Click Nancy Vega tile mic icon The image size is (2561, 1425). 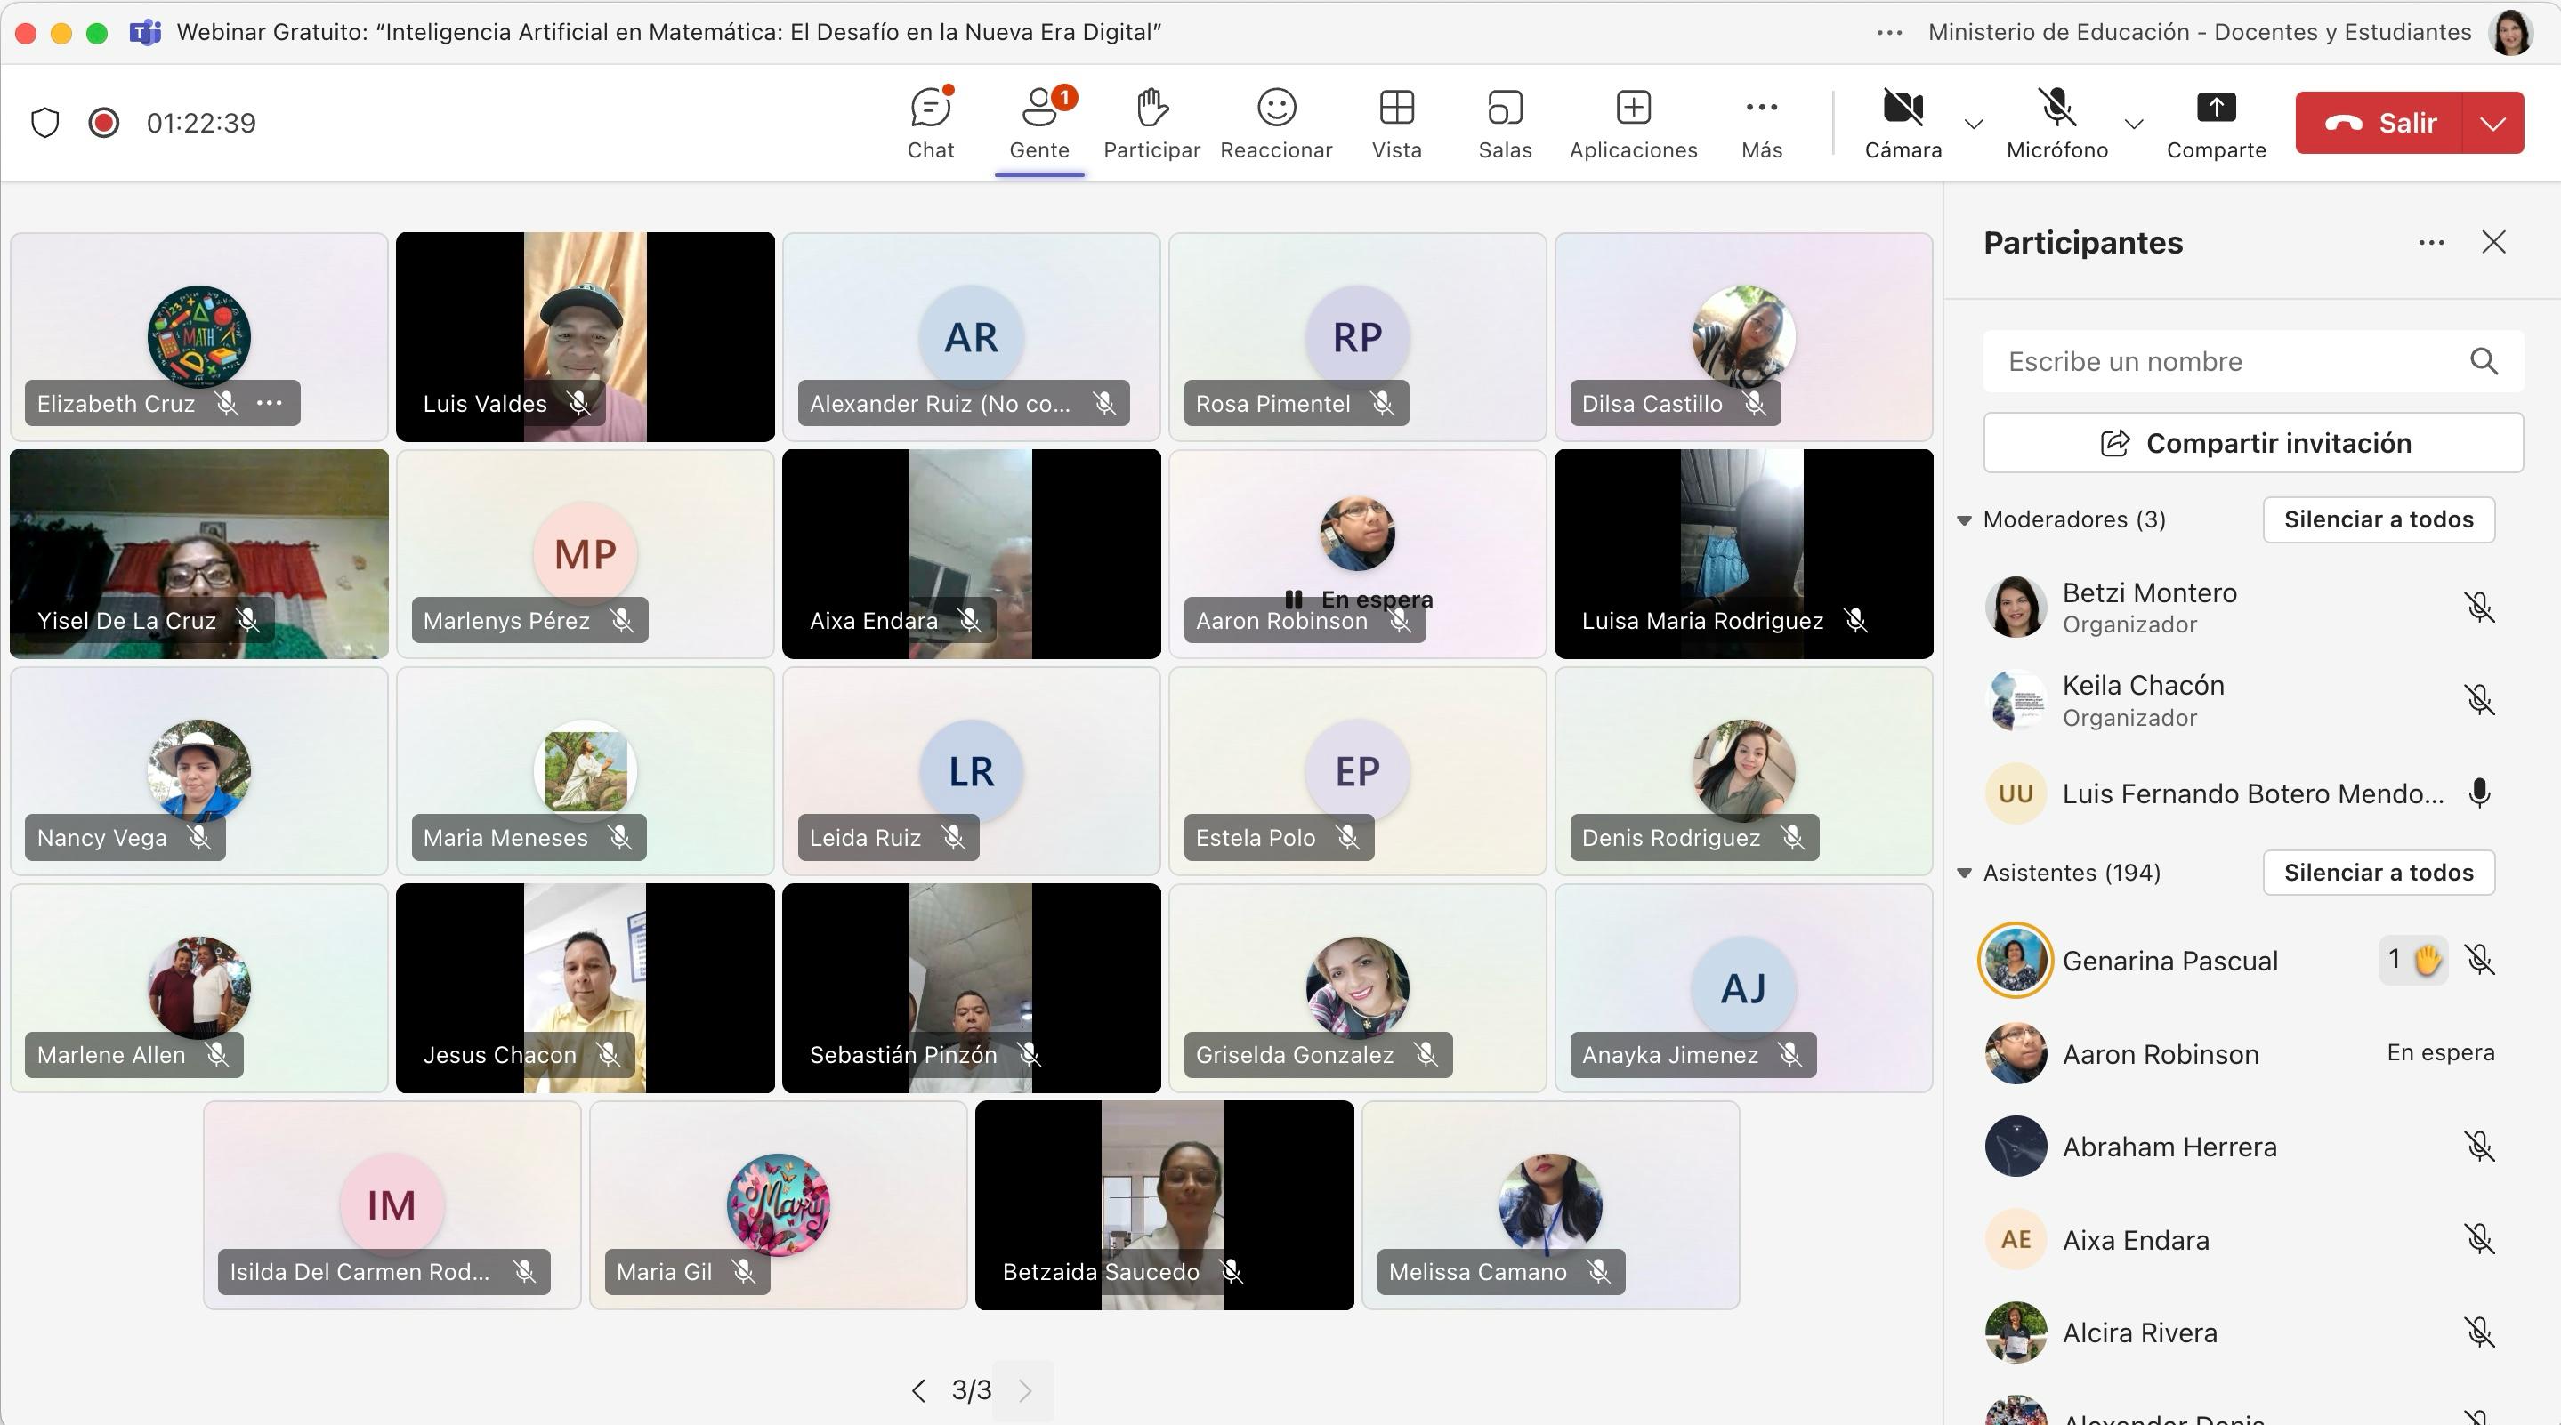pos(200,838)
